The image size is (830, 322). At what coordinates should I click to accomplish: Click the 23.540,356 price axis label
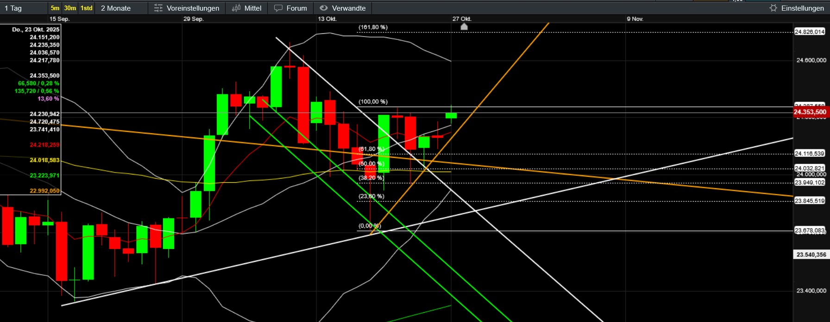(x=811, y=254)
